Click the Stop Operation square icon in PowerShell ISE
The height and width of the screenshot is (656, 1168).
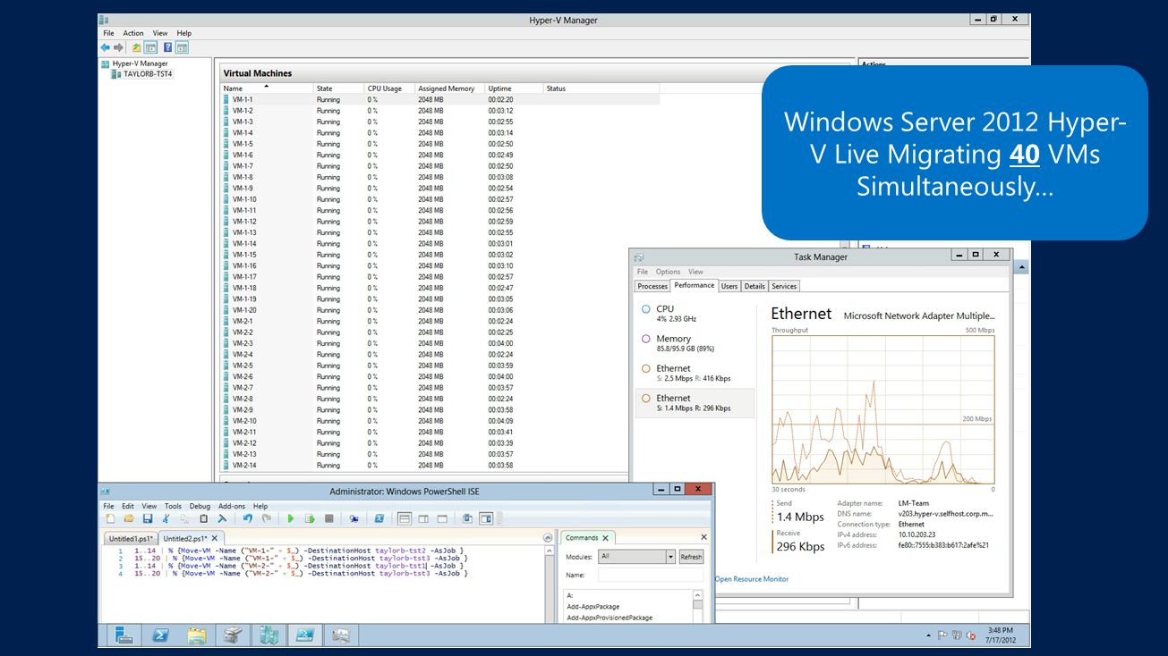329,518
